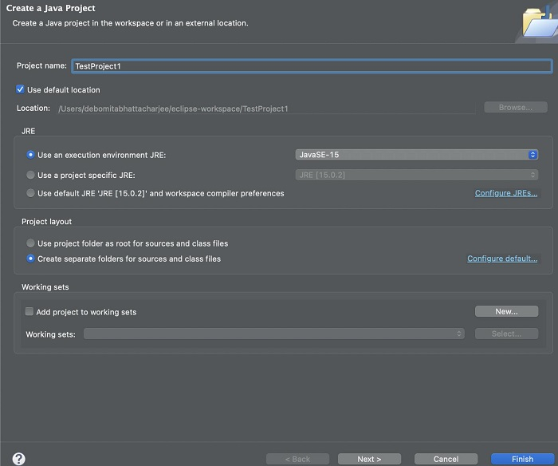Viewport: 558px width, 466px height.
Task: Select Use a project specific JRE
Action: click(x=31, y=175)
